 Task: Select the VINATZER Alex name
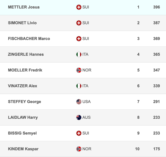[23, 86]
